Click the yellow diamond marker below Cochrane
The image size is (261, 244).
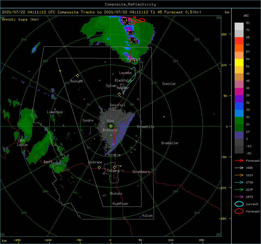click(x=99, y=168)
